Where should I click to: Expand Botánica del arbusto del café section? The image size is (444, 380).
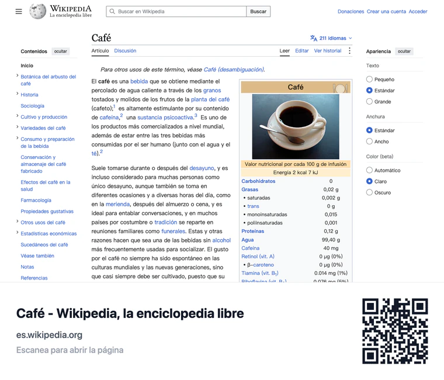point(18,75)
